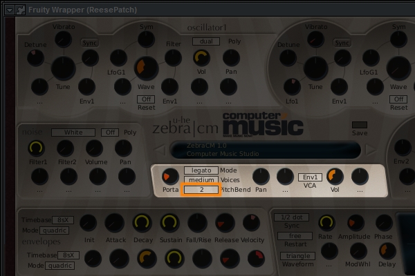Click the PitchBend value field showing 2
Viewport: 415px width, 276px height.
point(201,190)
